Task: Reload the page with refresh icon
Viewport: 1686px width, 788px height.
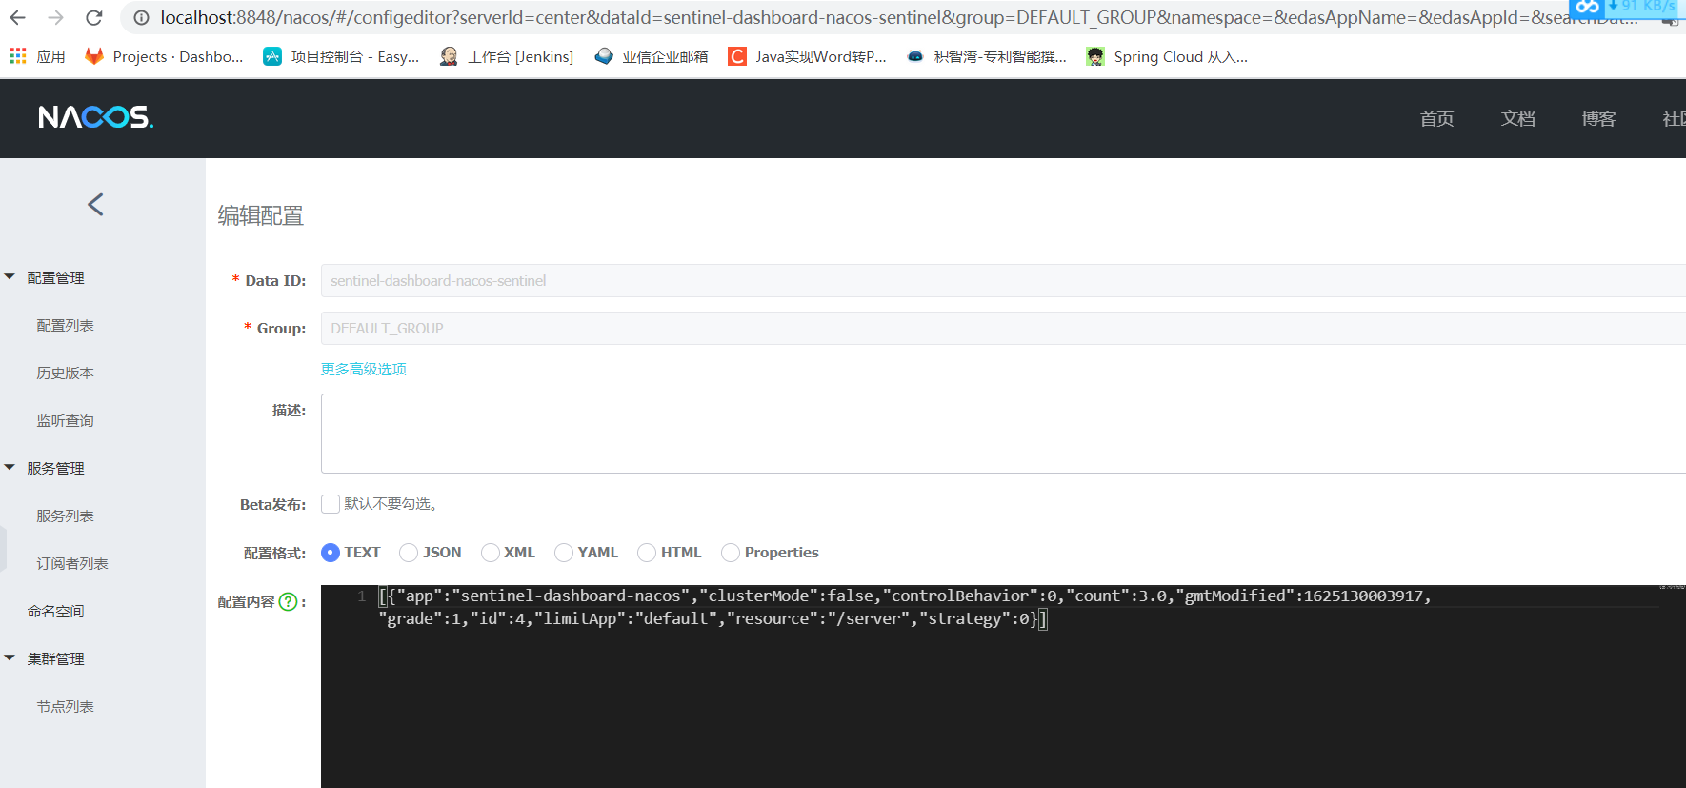Action: [x=93, y=17]
